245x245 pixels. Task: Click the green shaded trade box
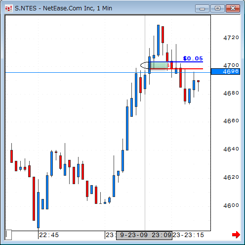click(x=159, y=65)
